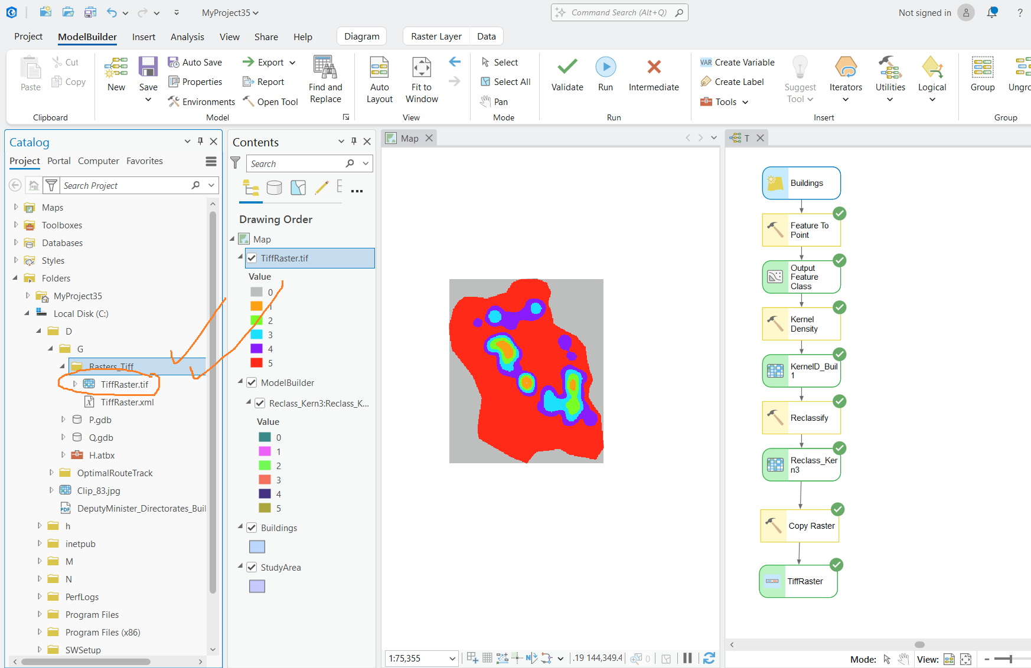This screenshot has width=1031, height=668.
Task: Switch to List By Drawing Order icon
Action: (251, 188)
